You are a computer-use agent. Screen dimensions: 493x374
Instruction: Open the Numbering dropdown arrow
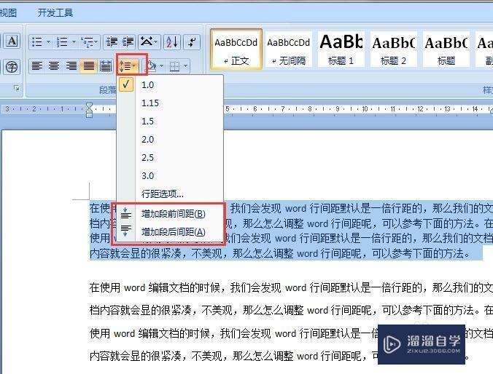[x=74, y=41]
